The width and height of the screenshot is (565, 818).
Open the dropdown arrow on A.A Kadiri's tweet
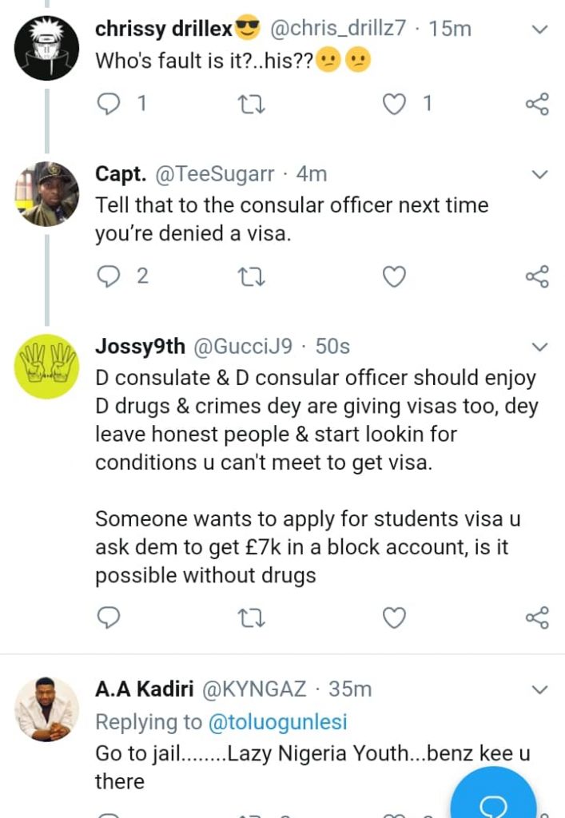(x=540, y=689)
